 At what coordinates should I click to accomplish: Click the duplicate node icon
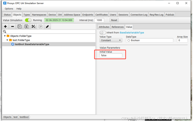click(19, 27)
